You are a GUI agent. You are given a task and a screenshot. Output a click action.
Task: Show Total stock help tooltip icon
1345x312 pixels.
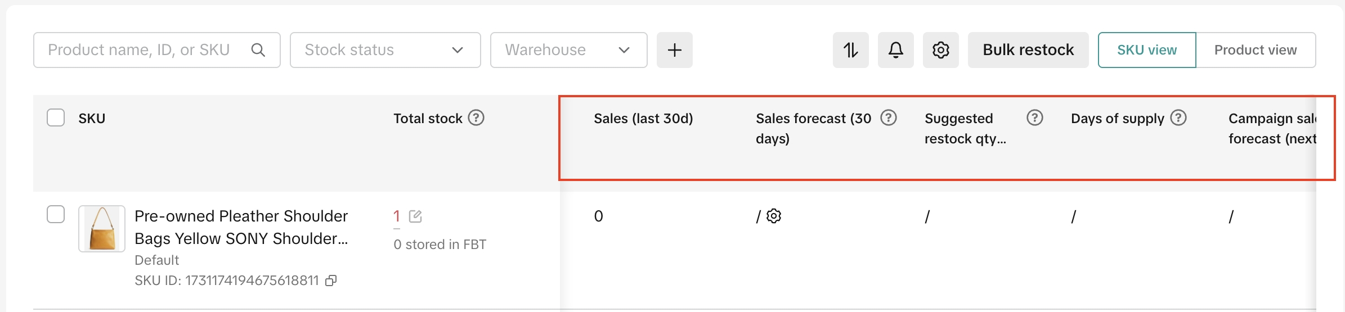476,118
